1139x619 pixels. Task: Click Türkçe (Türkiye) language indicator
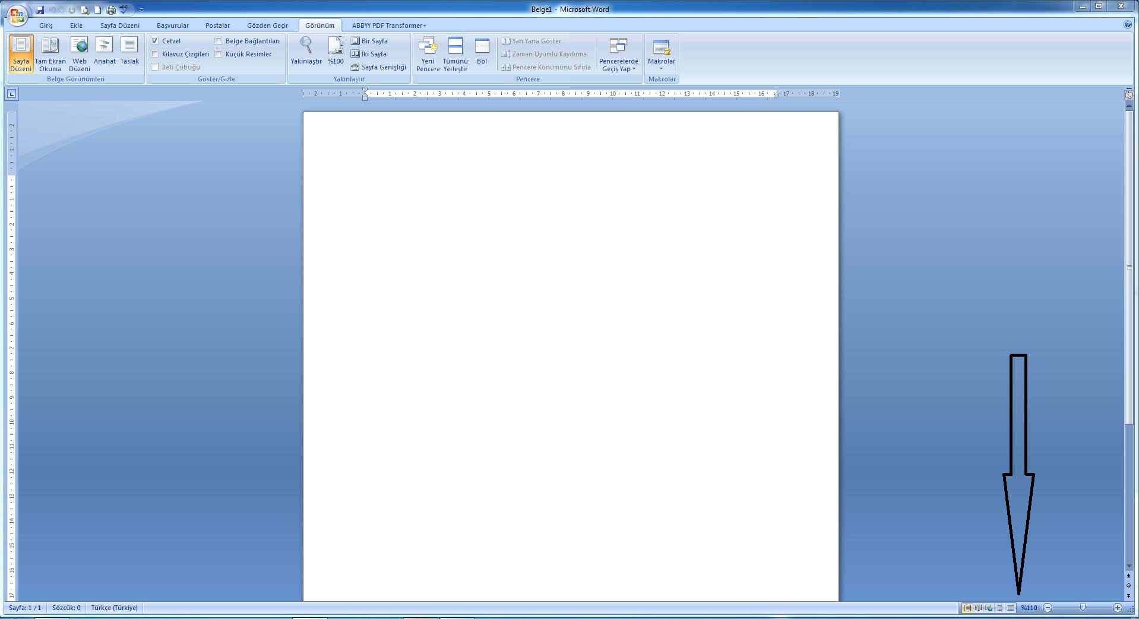[115, 608]
